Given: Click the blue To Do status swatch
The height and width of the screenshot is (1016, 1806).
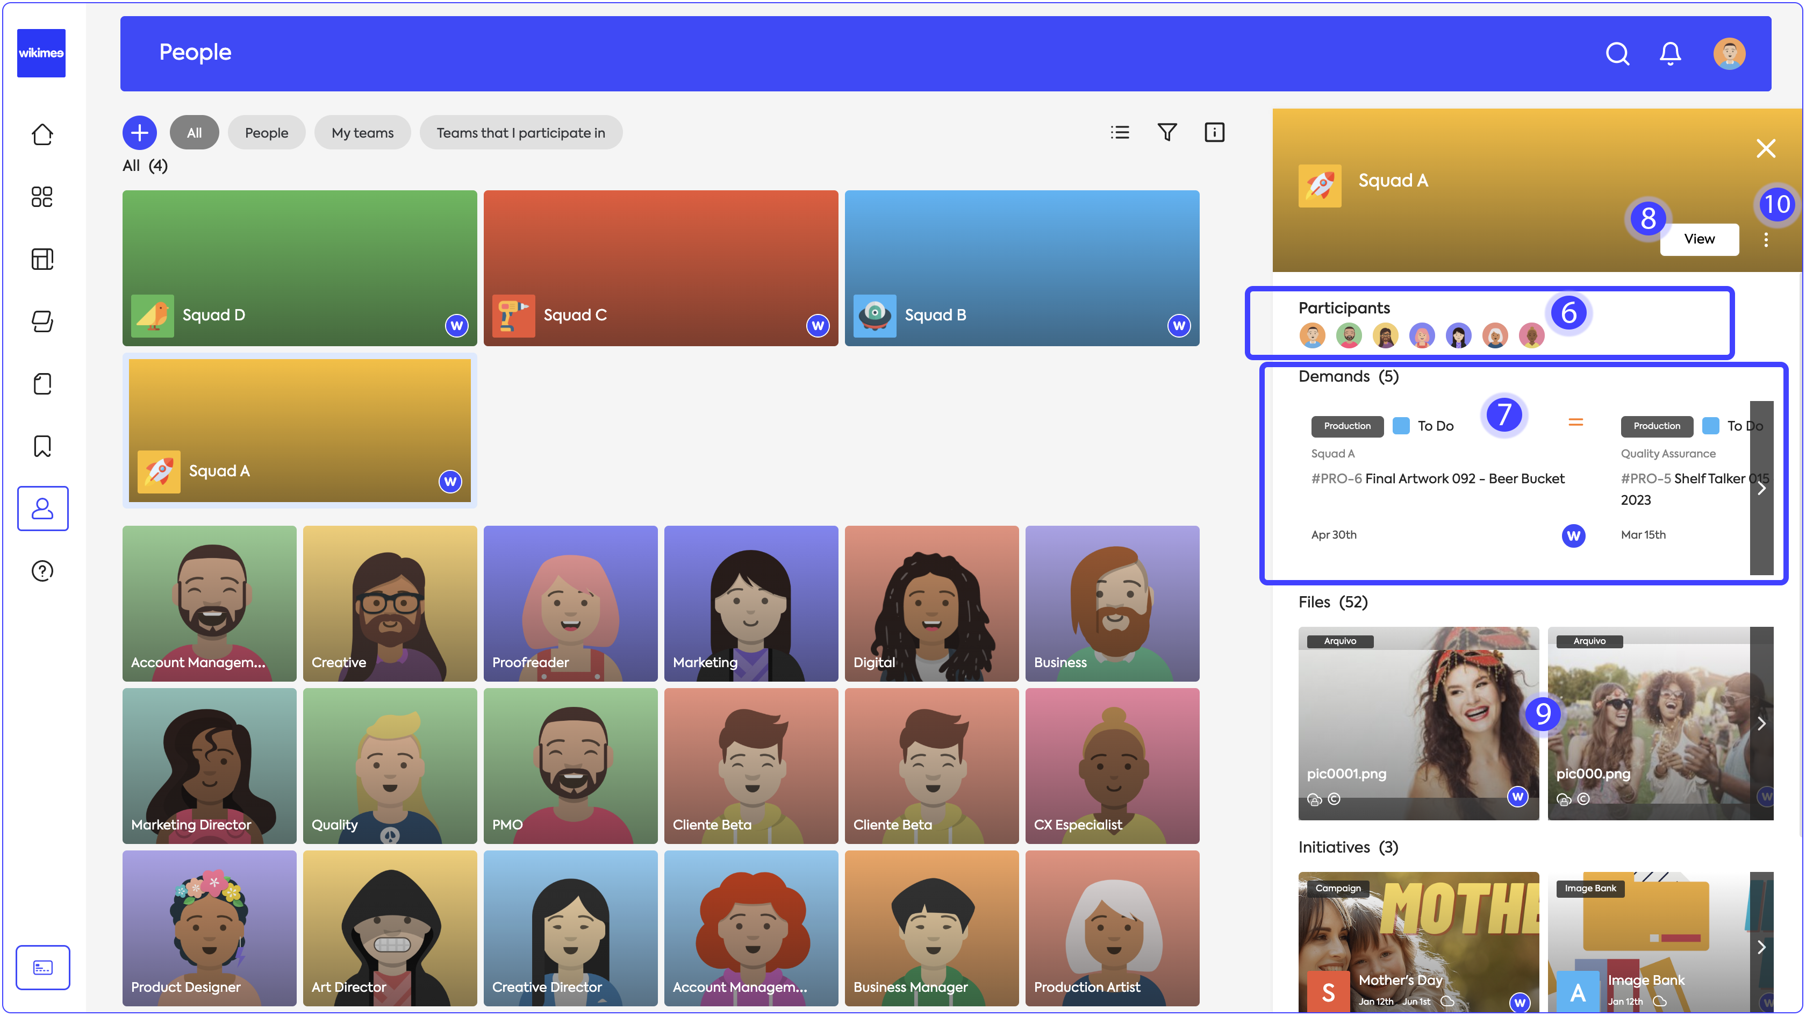Looking at the screenshot, I should (x=1401, y=426).
